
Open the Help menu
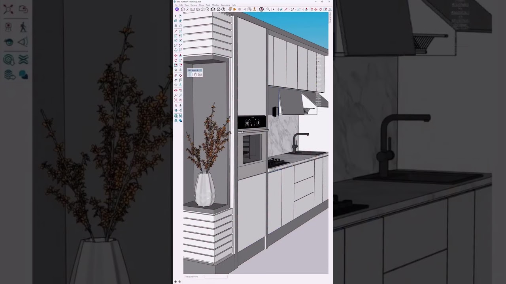234,5
